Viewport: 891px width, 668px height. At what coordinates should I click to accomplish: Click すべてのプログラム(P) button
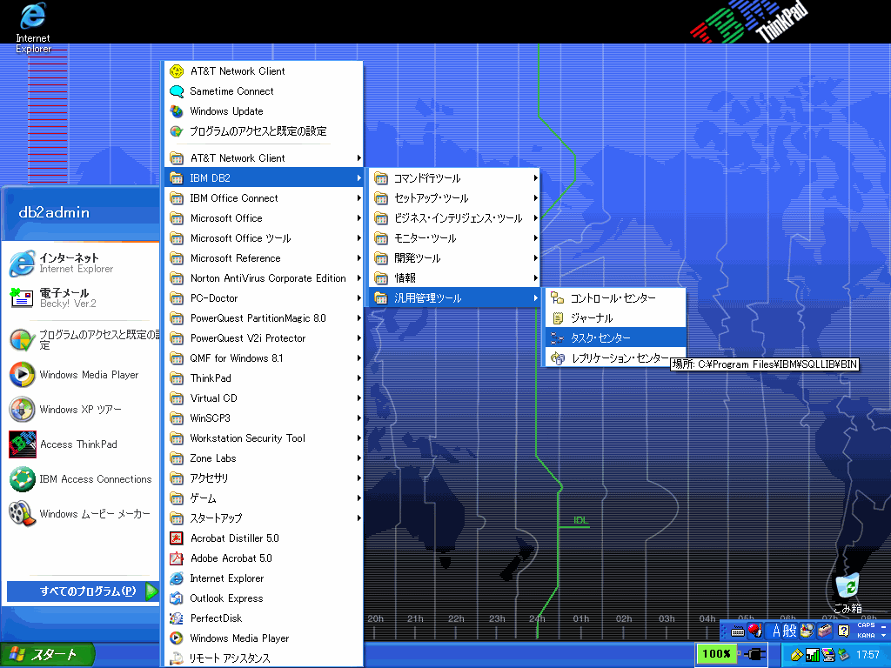coord(83,591)
